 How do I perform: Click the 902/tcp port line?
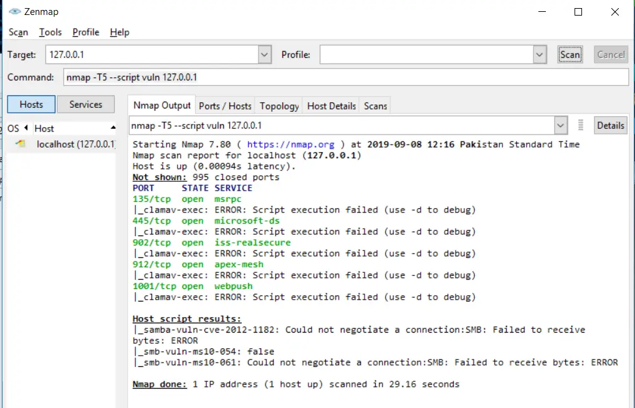pyautogui.click(x=211, y=242)
